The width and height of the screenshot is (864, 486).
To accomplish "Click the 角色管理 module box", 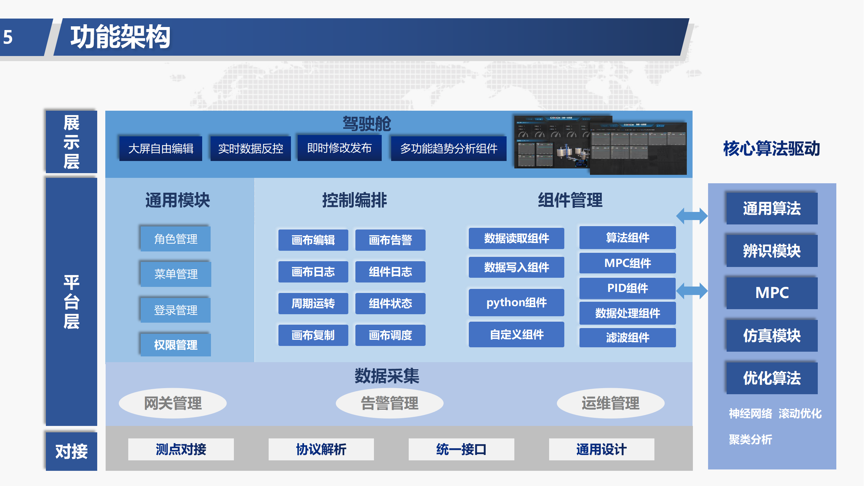I will click(175, 239).
